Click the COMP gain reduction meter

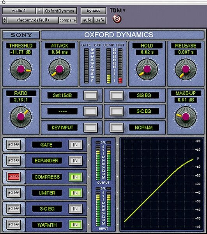click(x=109, y=66)
